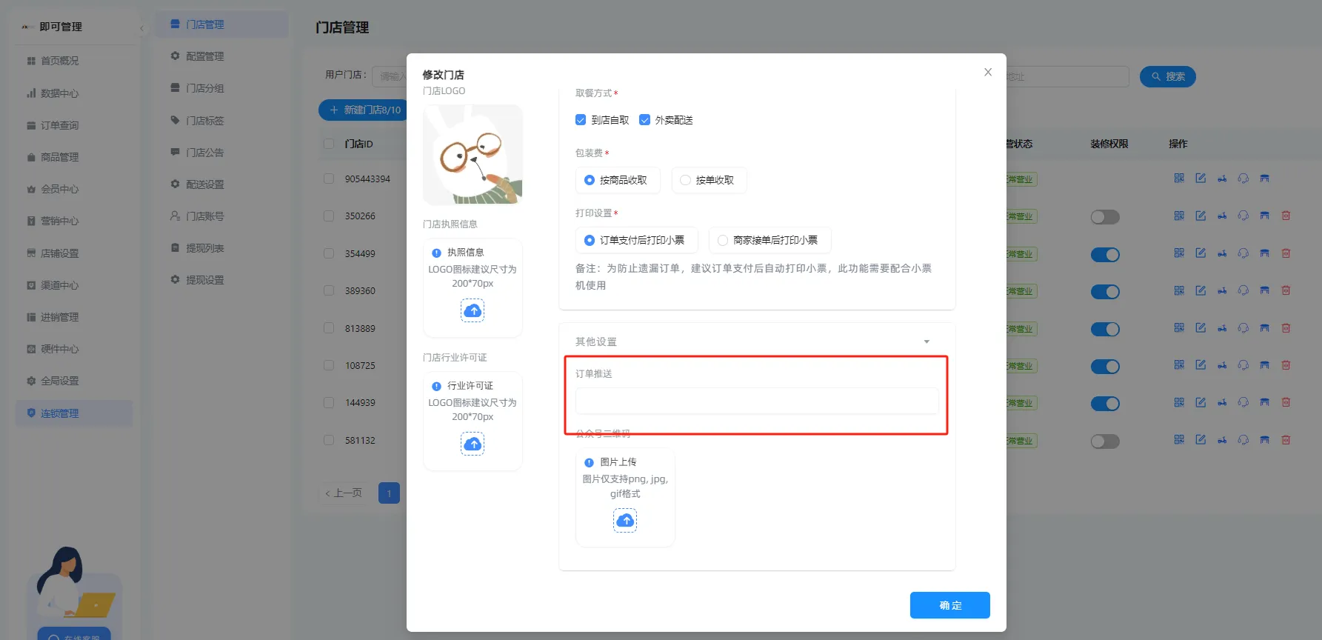Toggle 装修权限 switch for store 350266
Viewport: 1322px width, 640px height.
click(1105, 217)
